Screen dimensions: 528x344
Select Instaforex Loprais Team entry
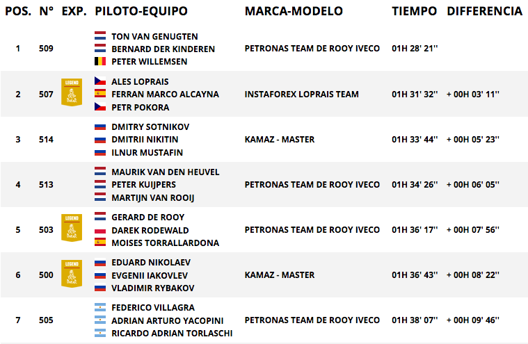point(301,94)
